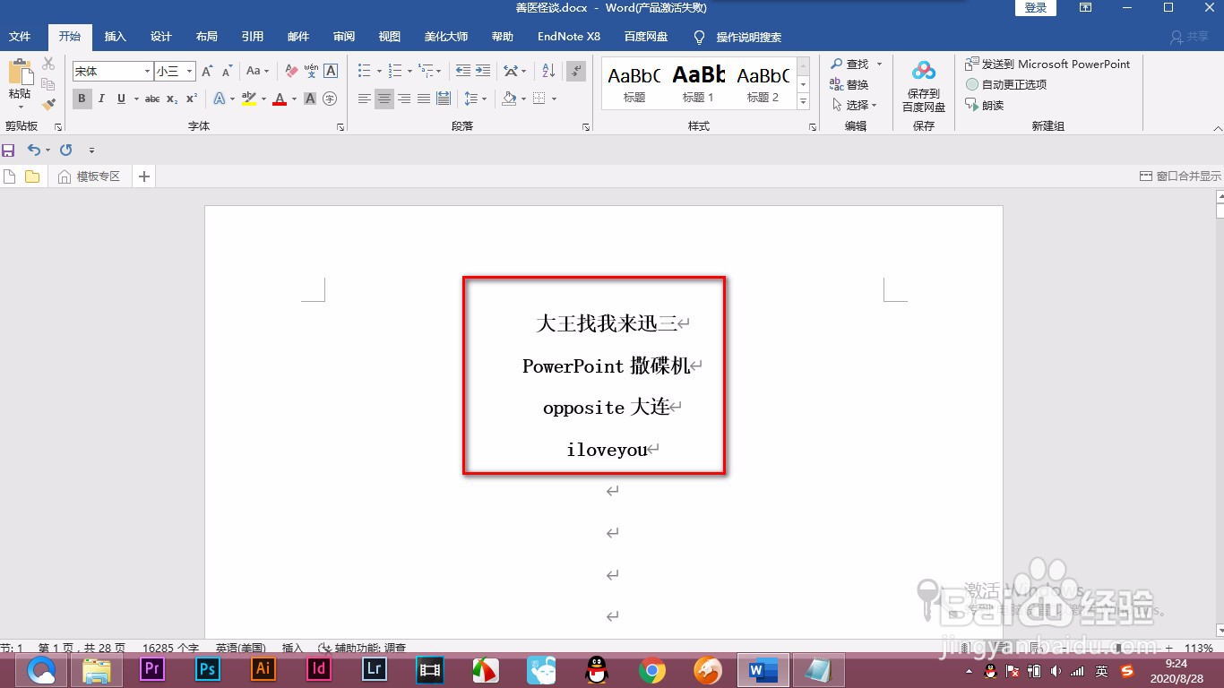
Task: Open the EndNote X8 ribbon tab
Action: (x=568, y=37)
